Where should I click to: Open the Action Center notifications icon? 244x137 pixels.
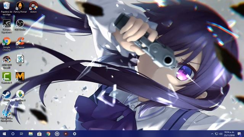pos(239,134)
